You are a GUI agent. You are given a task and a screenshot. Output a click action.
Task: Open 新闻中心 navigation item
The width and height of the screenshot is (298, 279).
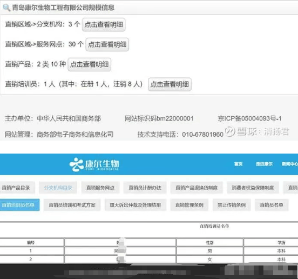(290, 164)
